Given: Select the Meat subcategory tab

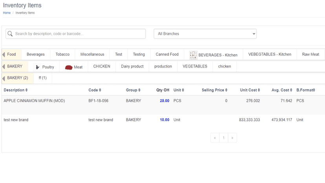Looking at the screenshot, I should coord(74,67).
